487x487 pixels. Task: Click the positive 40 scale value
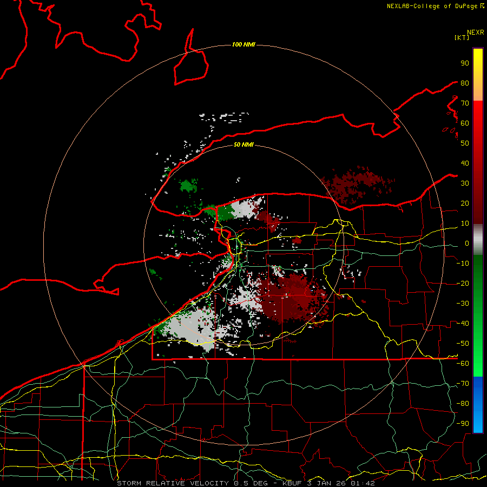[465, 163]
